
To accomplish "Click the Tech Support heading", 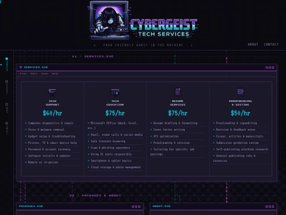I will [x=52, y=103].
